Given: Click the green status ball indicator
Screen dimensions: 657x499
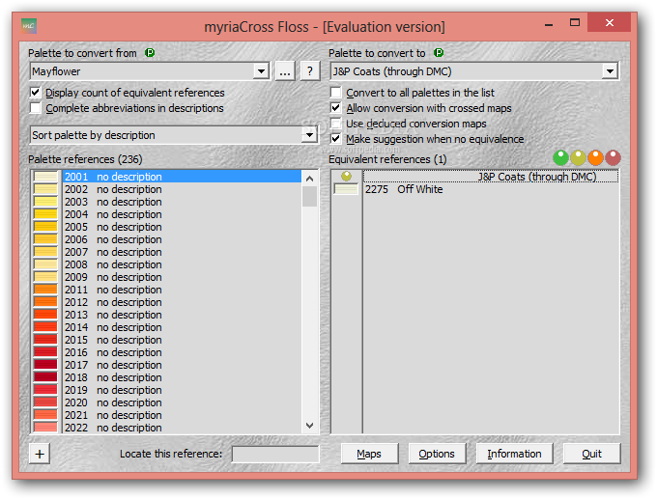Looking at the screenshot, I should (x=560, y=158).
